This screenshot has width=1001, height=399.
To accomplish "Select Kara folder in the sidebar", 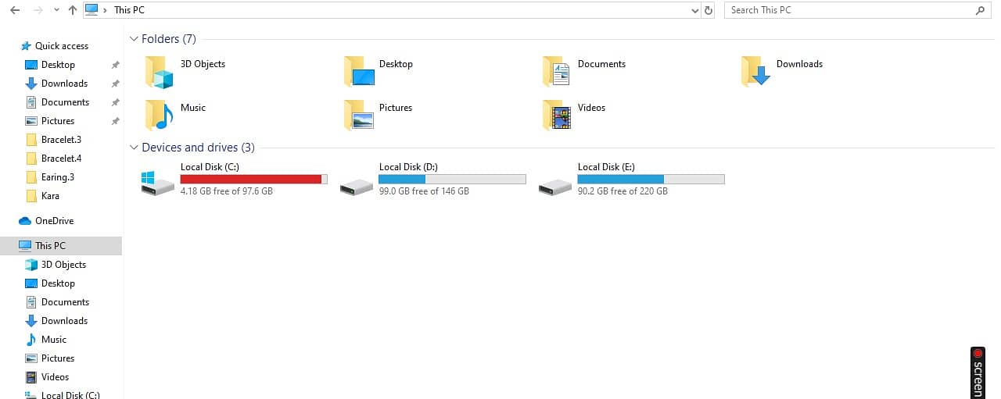I will click(x=50, y=196).
